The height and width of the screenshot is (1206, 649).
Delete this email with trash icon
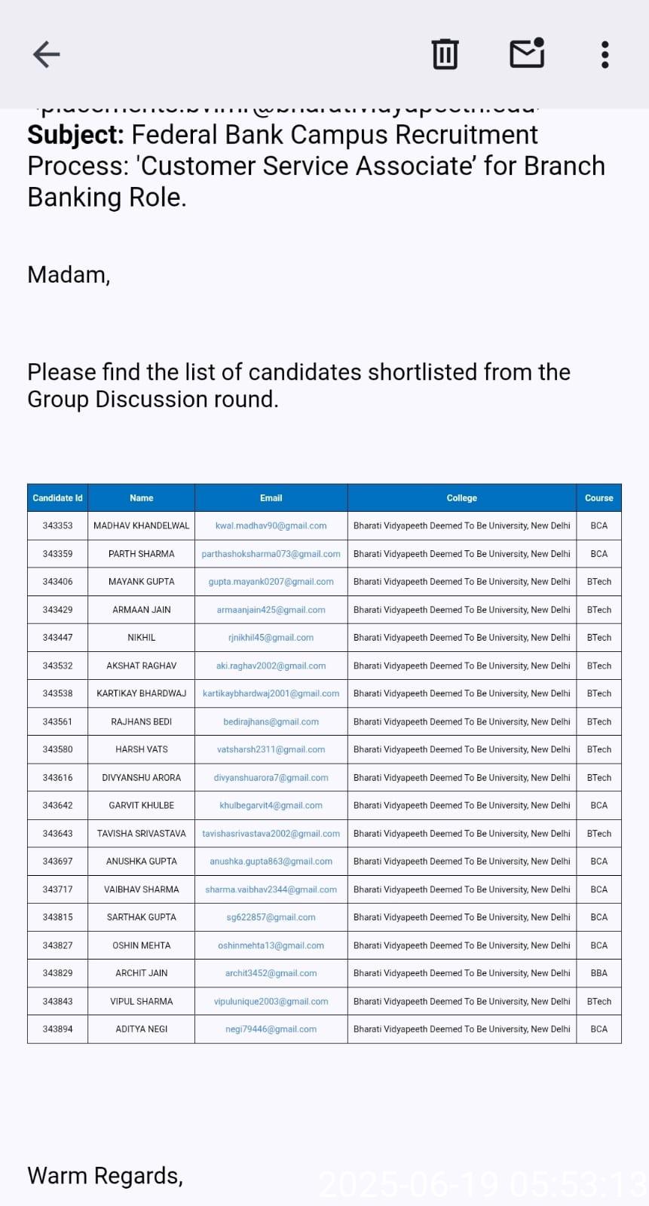pos(445,54)
